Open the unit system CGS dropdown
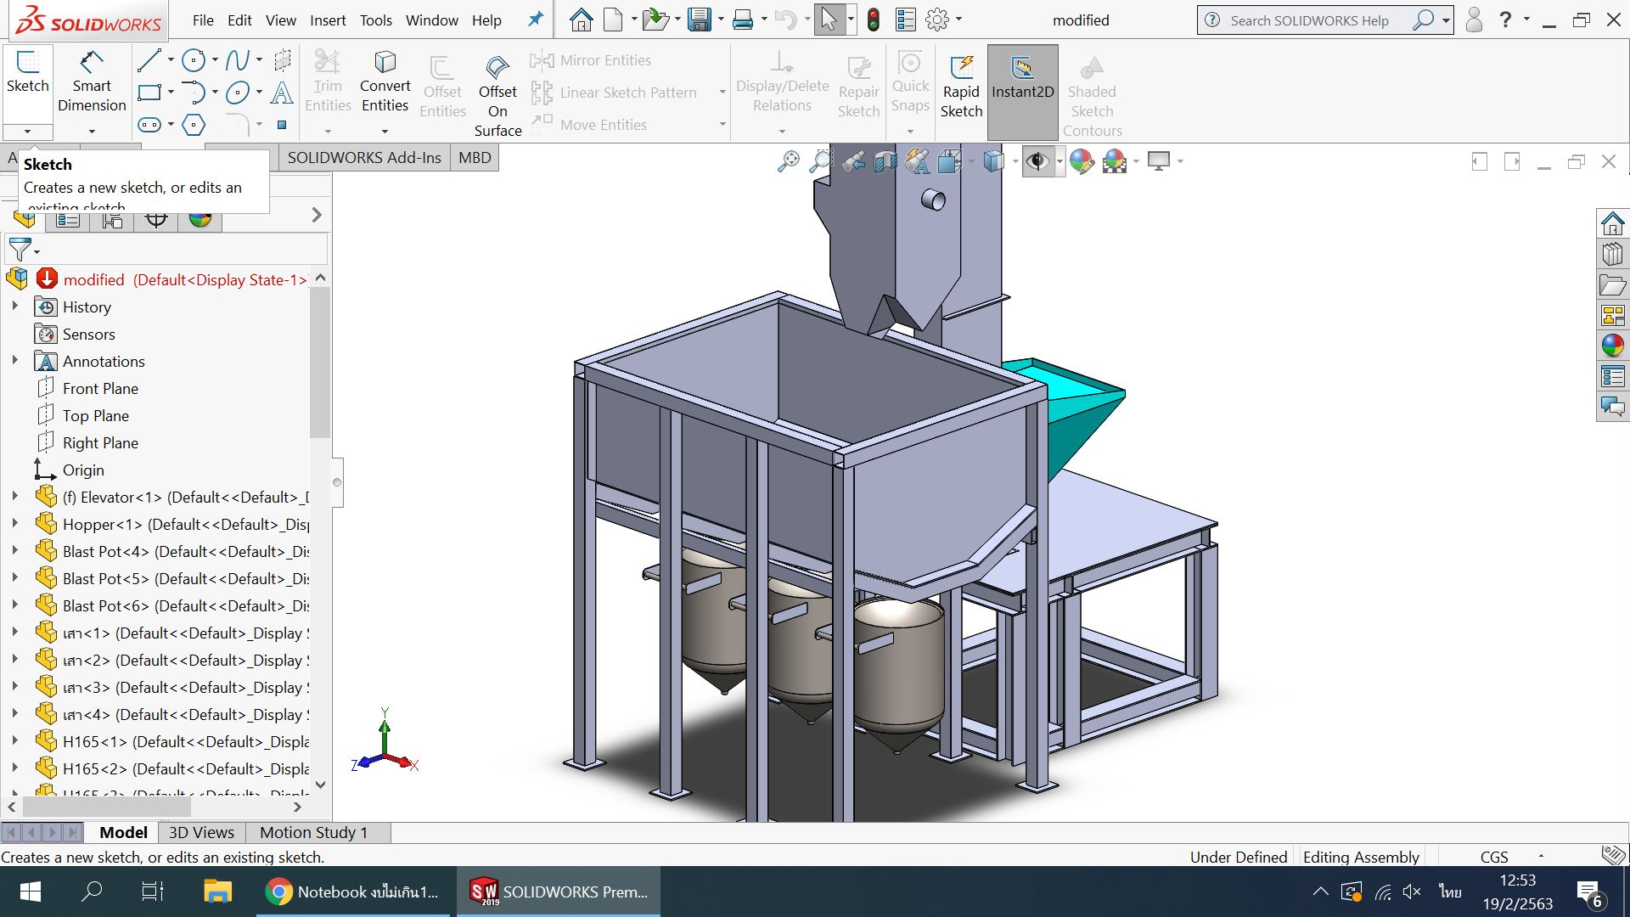Screen dimensions: 1630x917 pos(1541,857)
